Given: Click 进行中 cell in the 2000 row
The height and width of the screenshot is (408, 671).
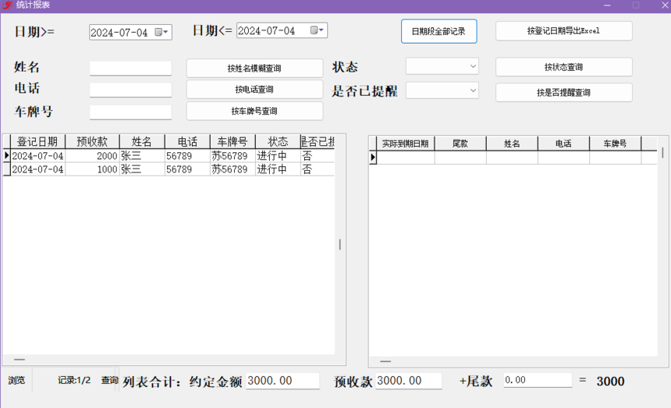Looking at the screenshot, I should [x=278, y=156].
